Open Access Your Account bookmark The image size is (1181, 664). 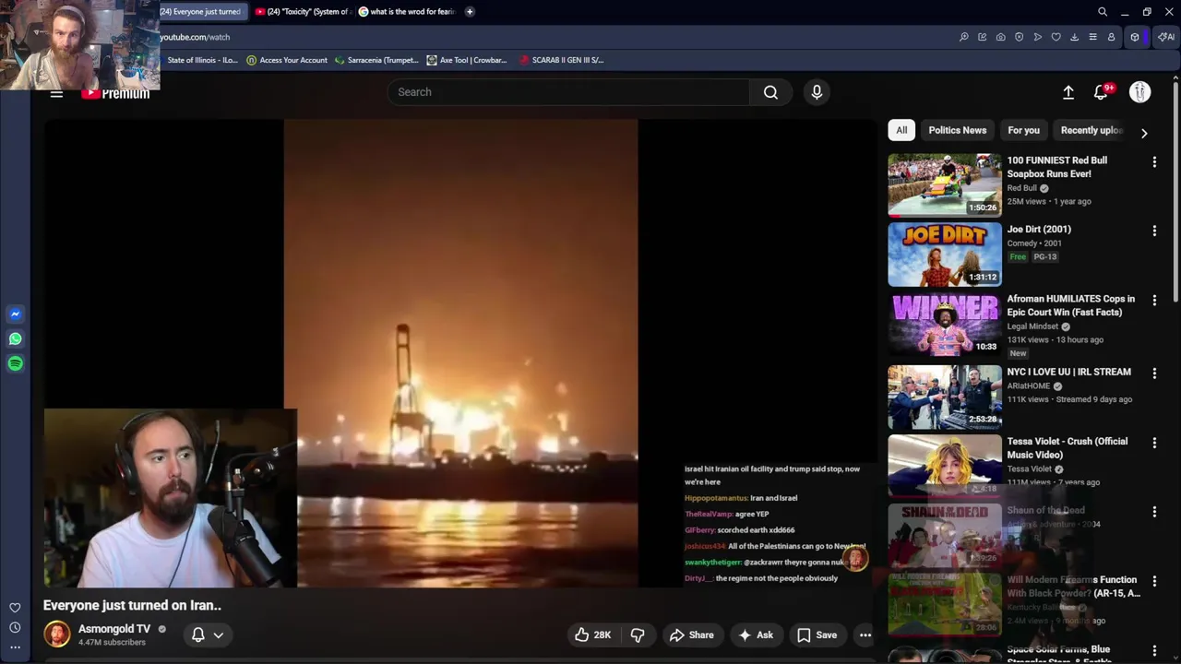[287, 60]
